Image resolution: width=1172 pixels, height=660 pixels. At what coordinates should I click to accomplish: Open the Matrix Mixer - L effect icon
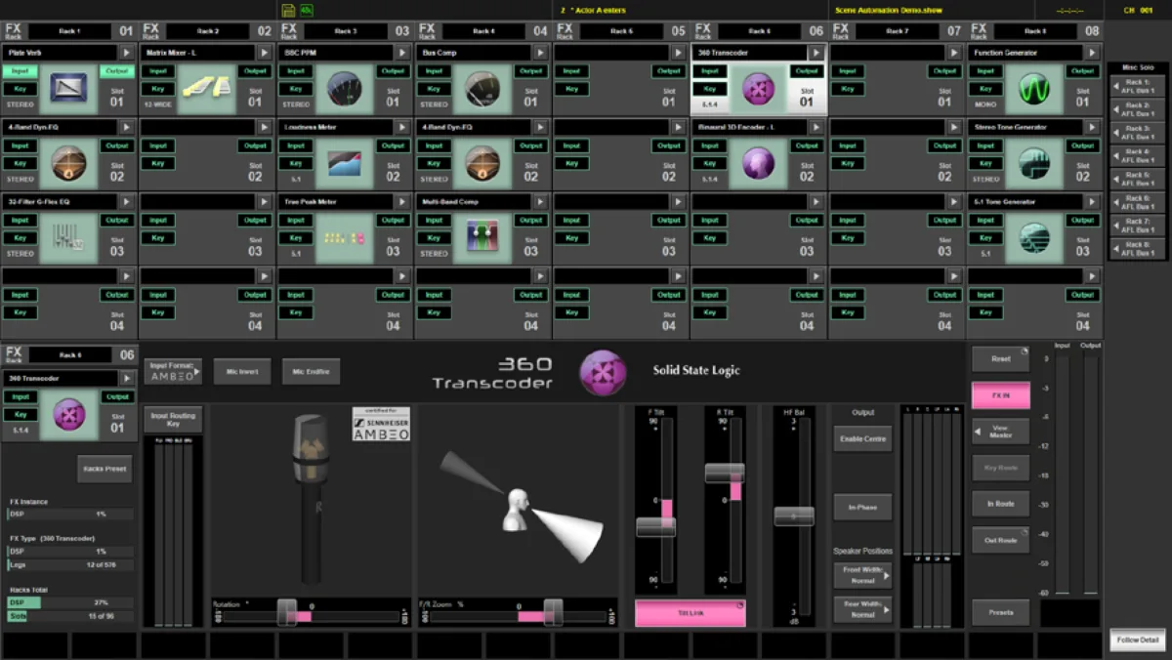(207, 89)
